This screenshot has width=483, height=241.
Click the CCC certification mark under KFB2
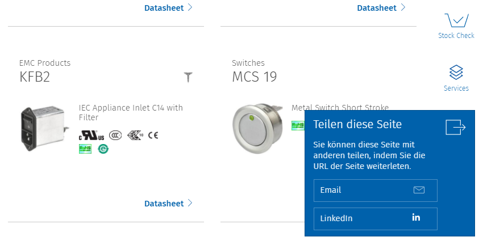[x=115, y=136]
